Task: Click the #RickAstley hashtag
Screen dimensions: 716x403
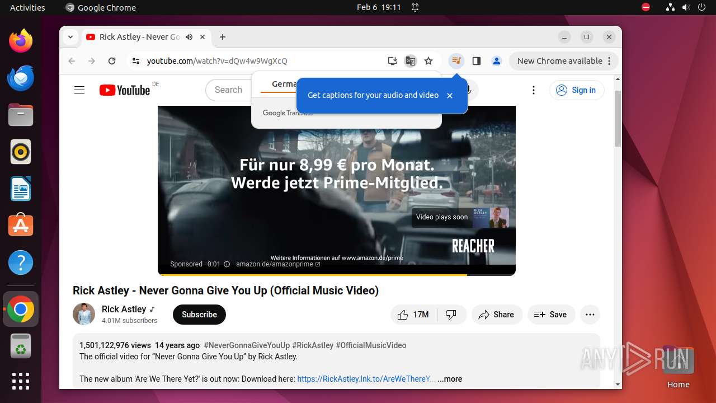Action: [313, 345]
